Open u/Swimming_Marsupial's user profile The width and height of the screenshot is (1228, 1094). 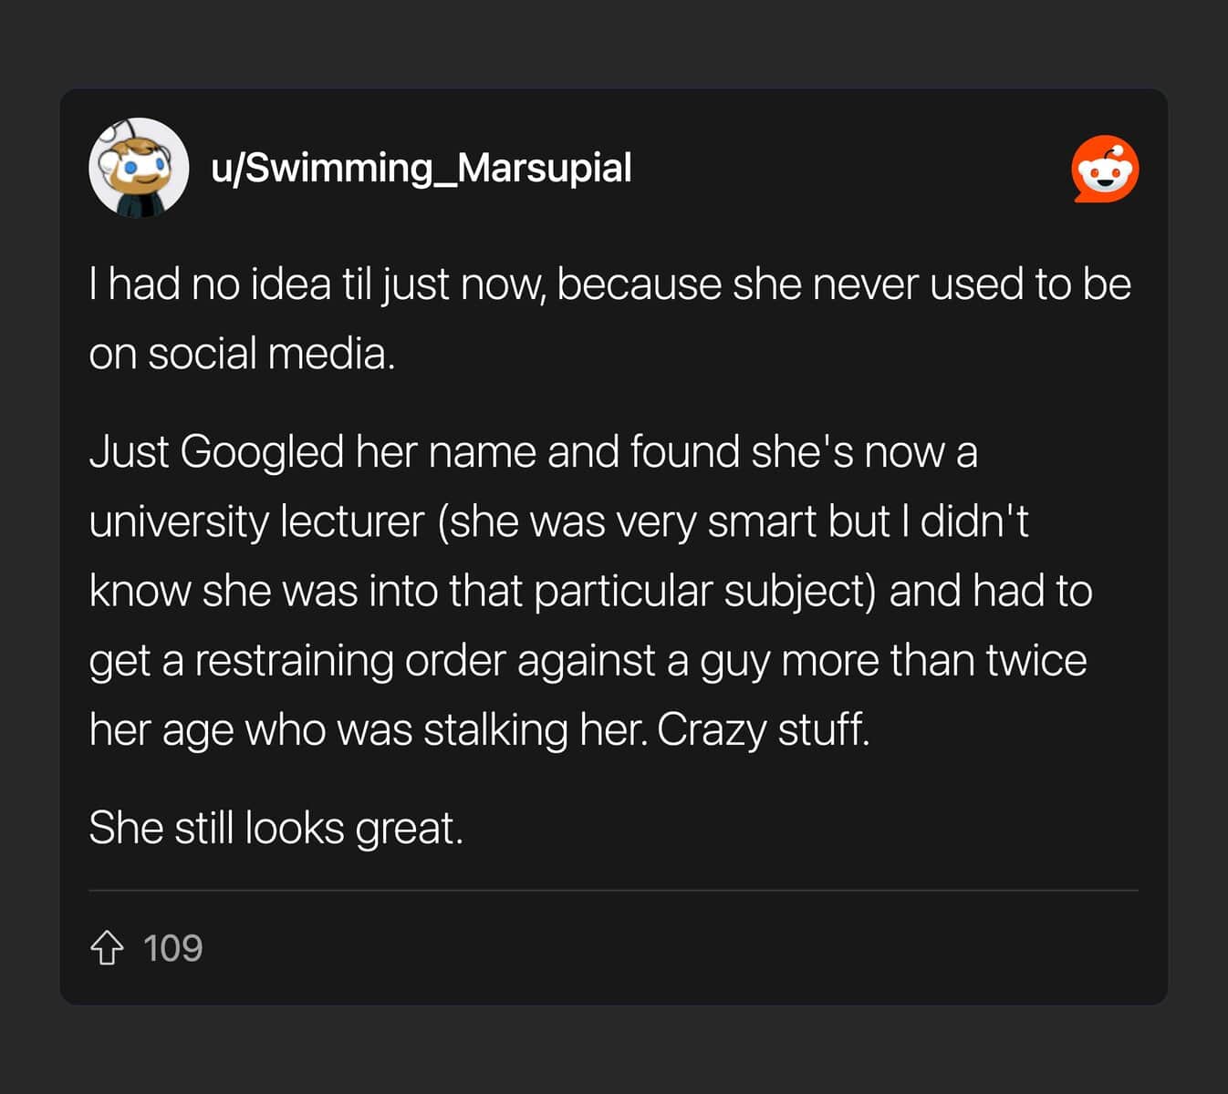[421, 168]
